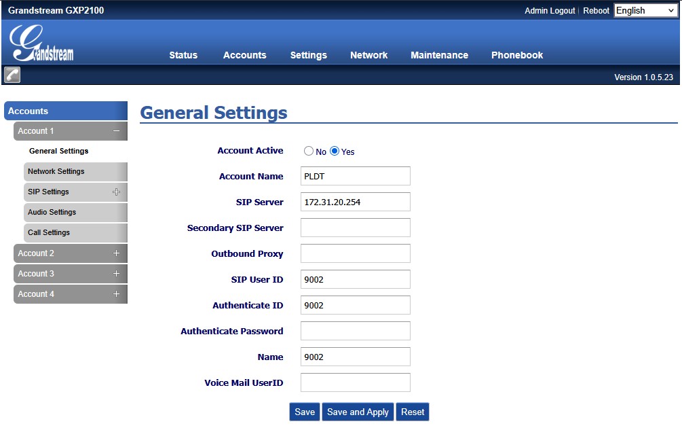Image resolution: width=682 pixels, height=428 pixels.
Task: Open the Maintenance menu
Action: pyautogui.click(x=439, y=55)
